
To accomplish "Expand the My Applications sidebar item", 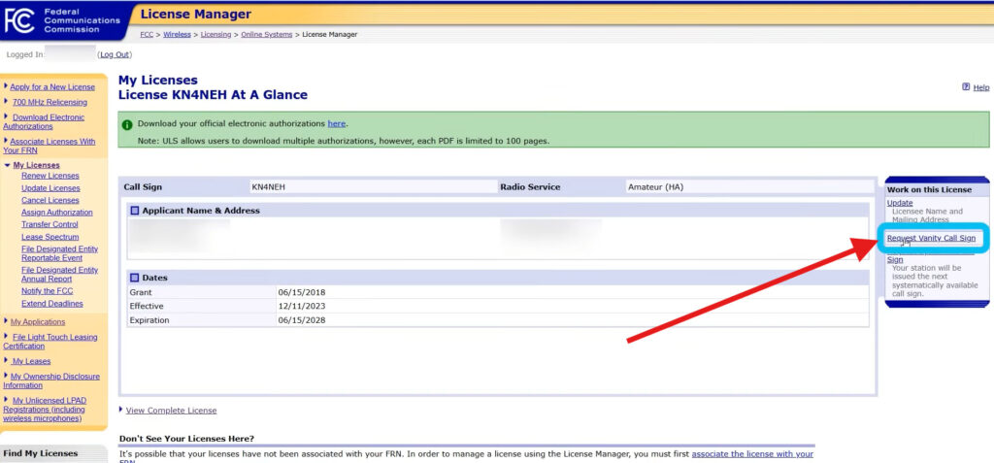I will pyautogui.click(x=6, y=321).
